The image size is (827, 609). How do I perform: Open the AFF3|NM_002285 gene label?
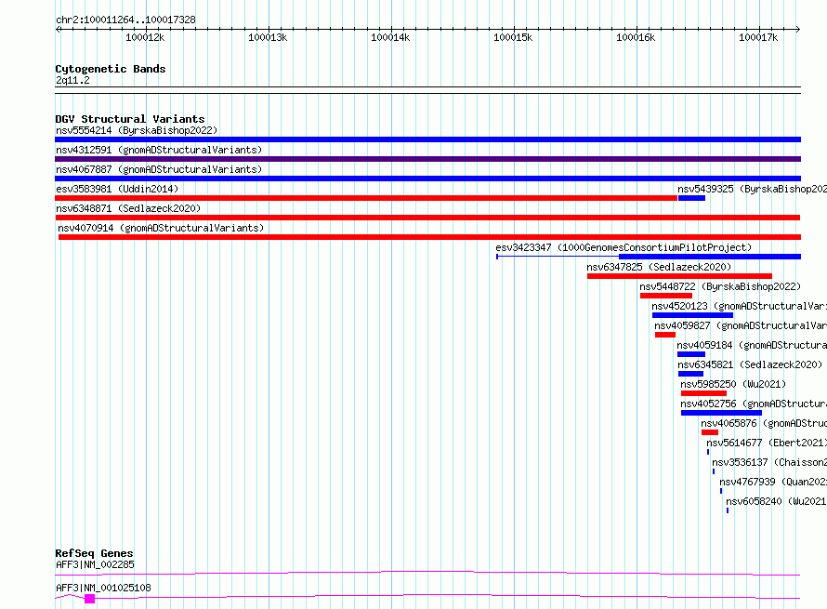[x=95, y=564]
